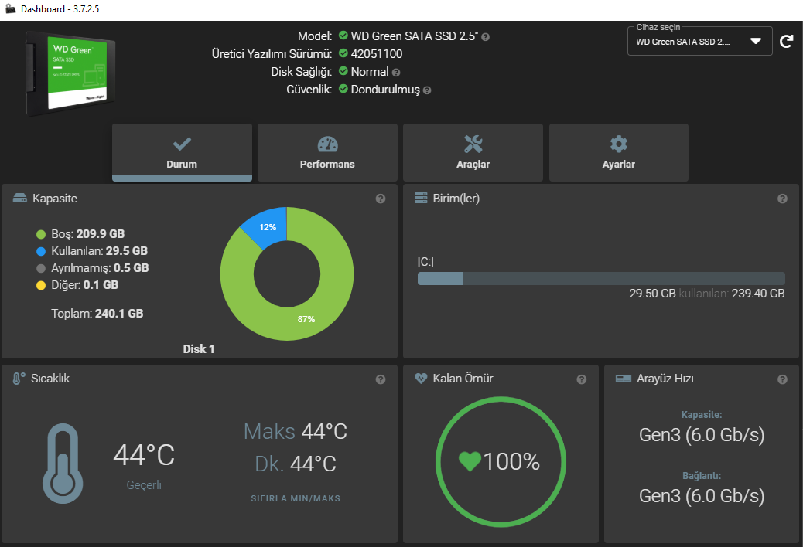Click the Kapasite drive icon
The image size is (803, 547).
tap(20, 199)
